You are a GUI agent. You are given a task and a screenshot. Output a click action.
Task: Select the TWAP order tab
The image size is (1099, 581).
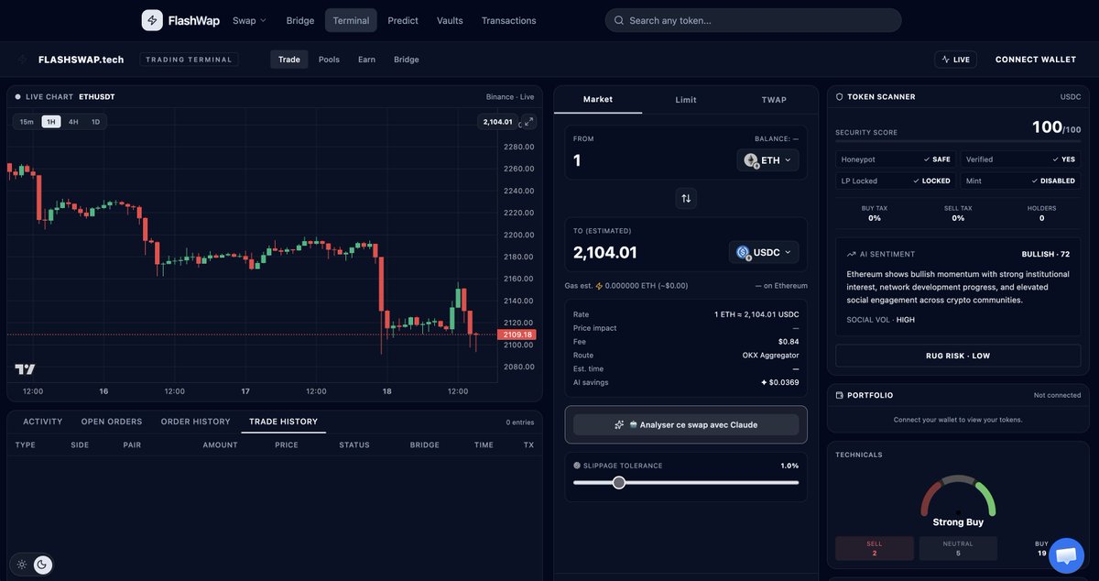click(774, 100)
